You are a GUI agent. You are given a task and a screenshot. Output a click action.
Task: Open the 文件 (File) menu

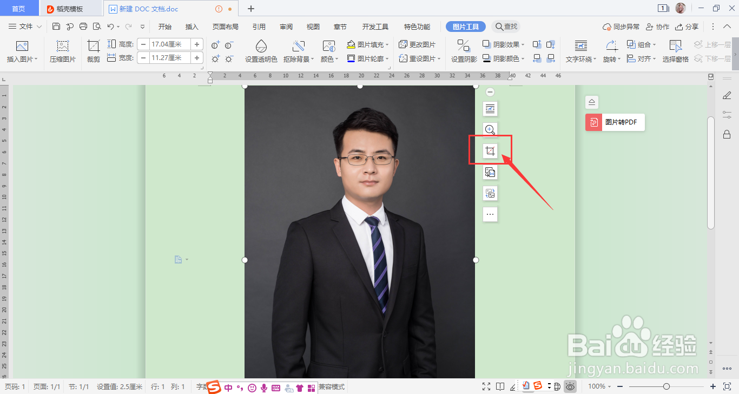click(x=25, y=27)
